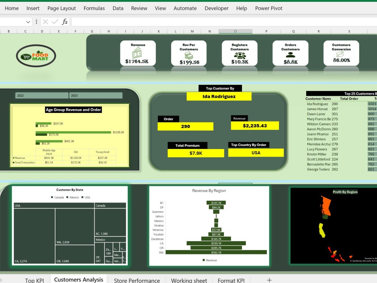Click the Food Mart logo

[36, 55]
